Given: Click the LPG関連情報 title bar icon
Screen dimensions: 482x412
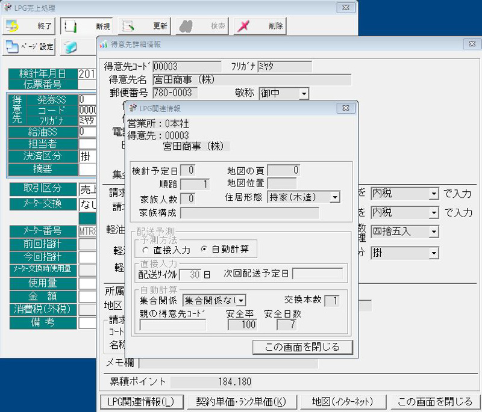Looking at the screenshot, I should point(134,108).
